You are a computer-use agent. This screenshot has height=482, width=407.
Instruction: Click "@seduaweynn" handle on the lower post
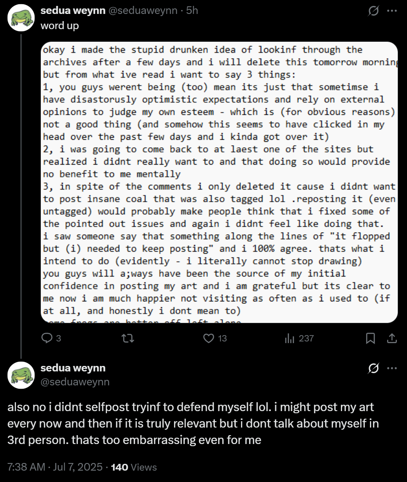pyautogui.click(x=75, y=382)
